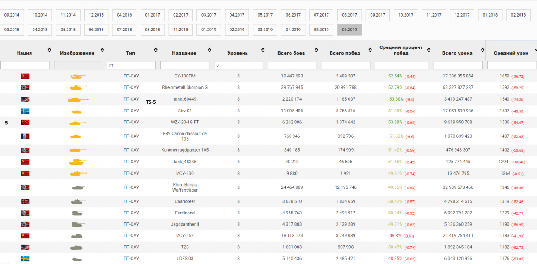Image resolution: width=537 pixels, height=264 pixels.
Task: Click the Тип filter field containing пт
Action: 131,65
